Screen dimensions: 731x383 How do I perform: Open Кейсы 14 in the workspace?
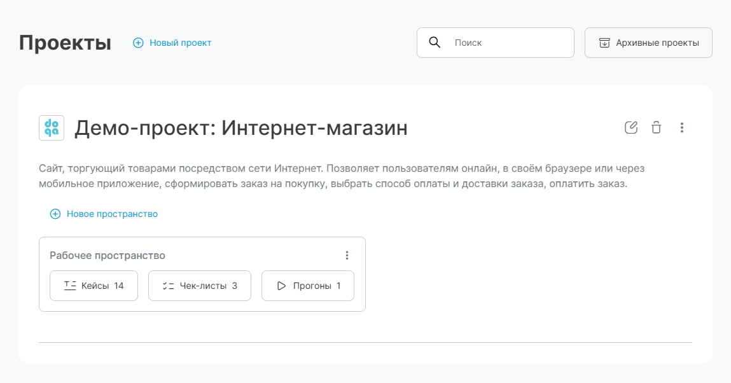(x=94, y=285)
